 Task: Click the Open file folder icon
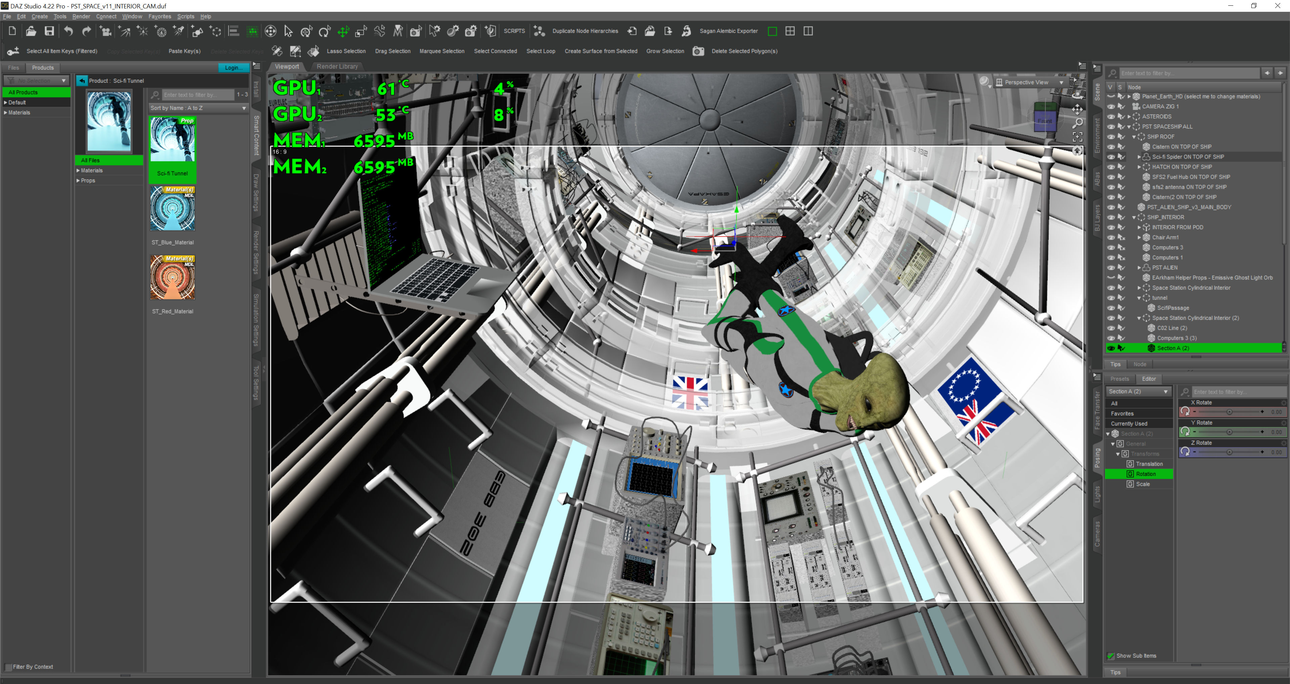coord(31,31)
